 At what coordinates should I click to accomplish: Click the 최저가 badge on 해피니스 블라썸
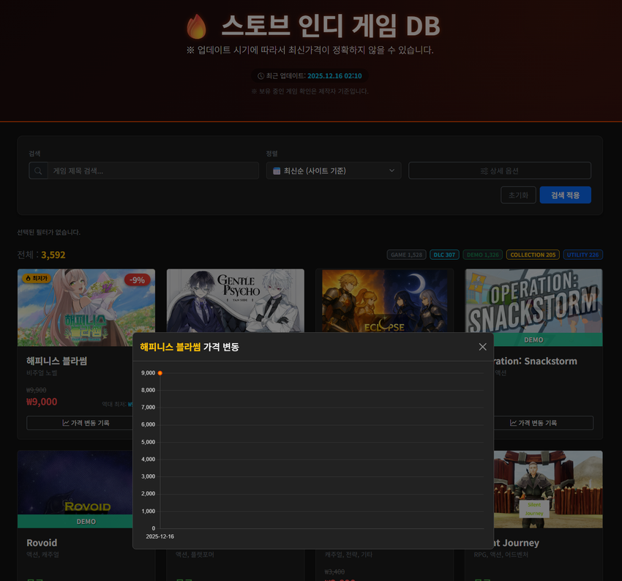36,278
